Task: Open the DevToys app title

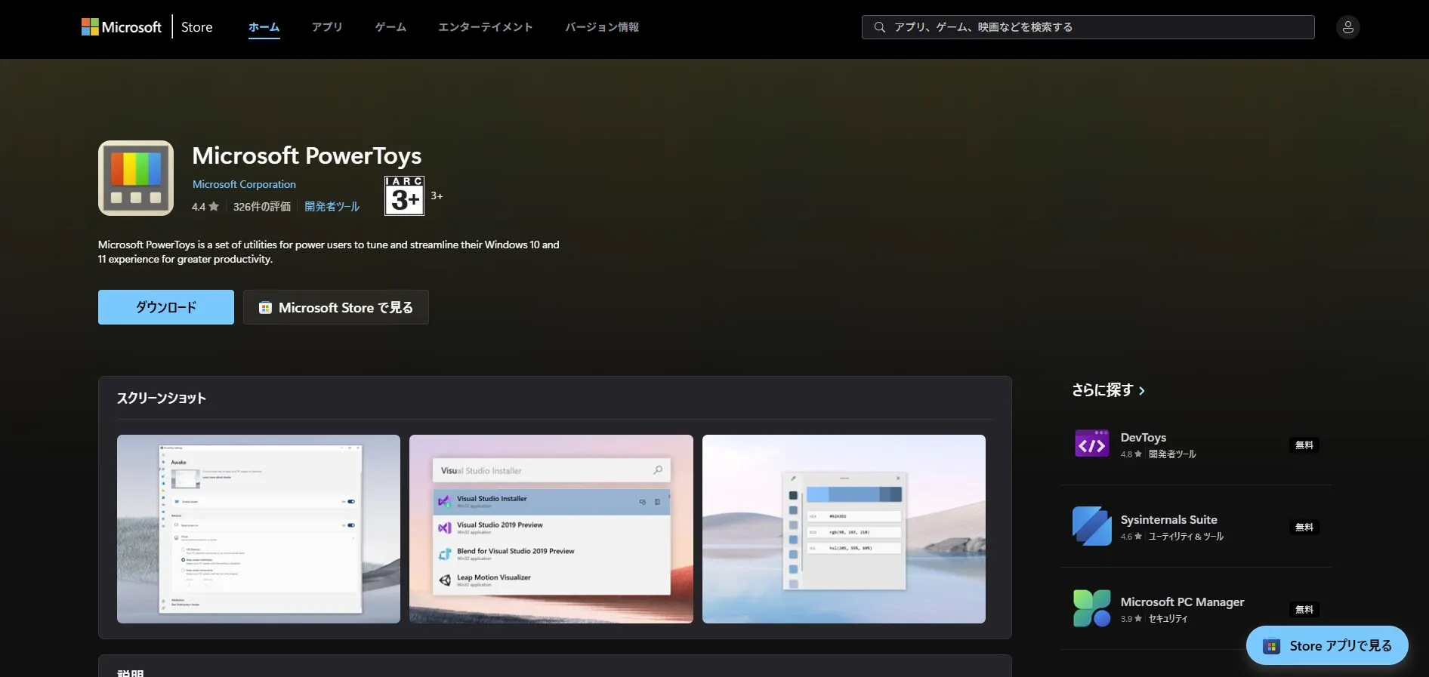Action: tap(1144, 438)
